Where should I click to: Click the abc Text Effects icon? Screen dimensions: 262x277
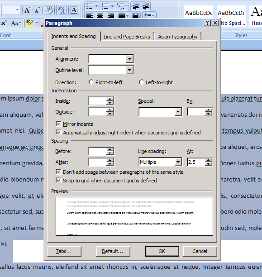(x=61, y=10)
